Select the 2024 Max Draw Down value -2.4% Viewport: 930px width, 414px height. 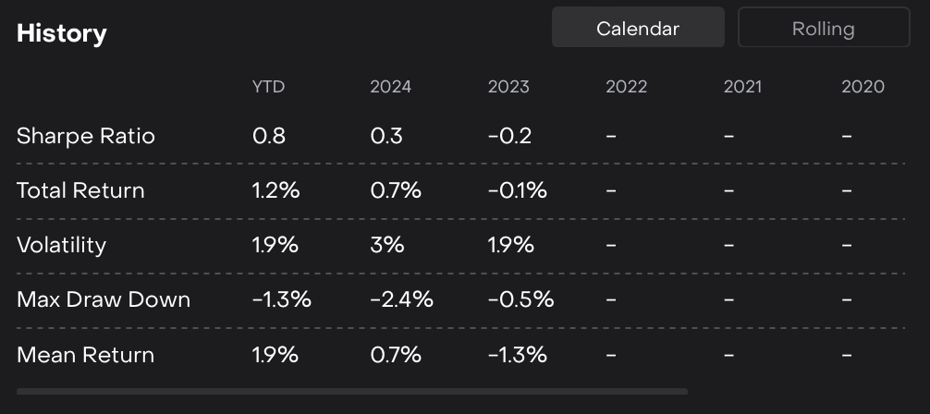[401, 299]
